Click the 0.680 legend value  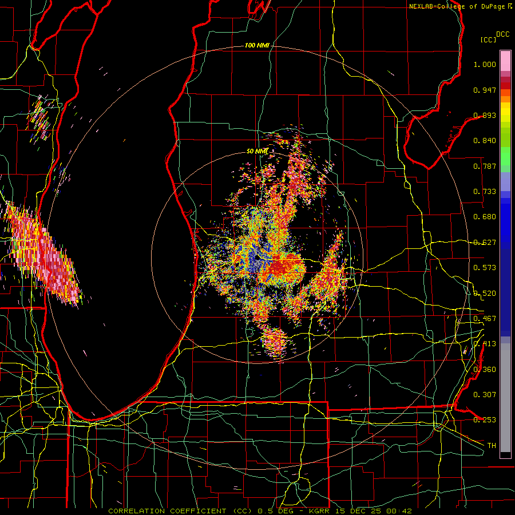tap(485, 217)
